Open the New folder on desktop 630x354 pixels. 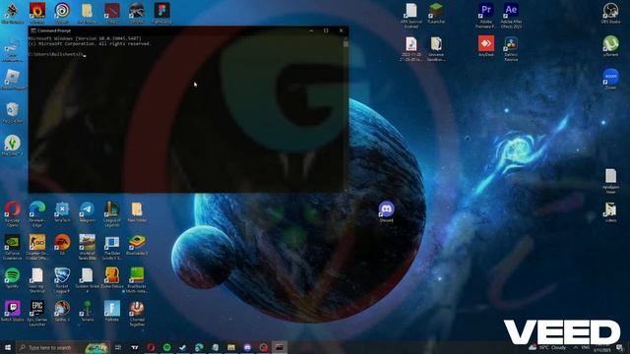point(137,211)
